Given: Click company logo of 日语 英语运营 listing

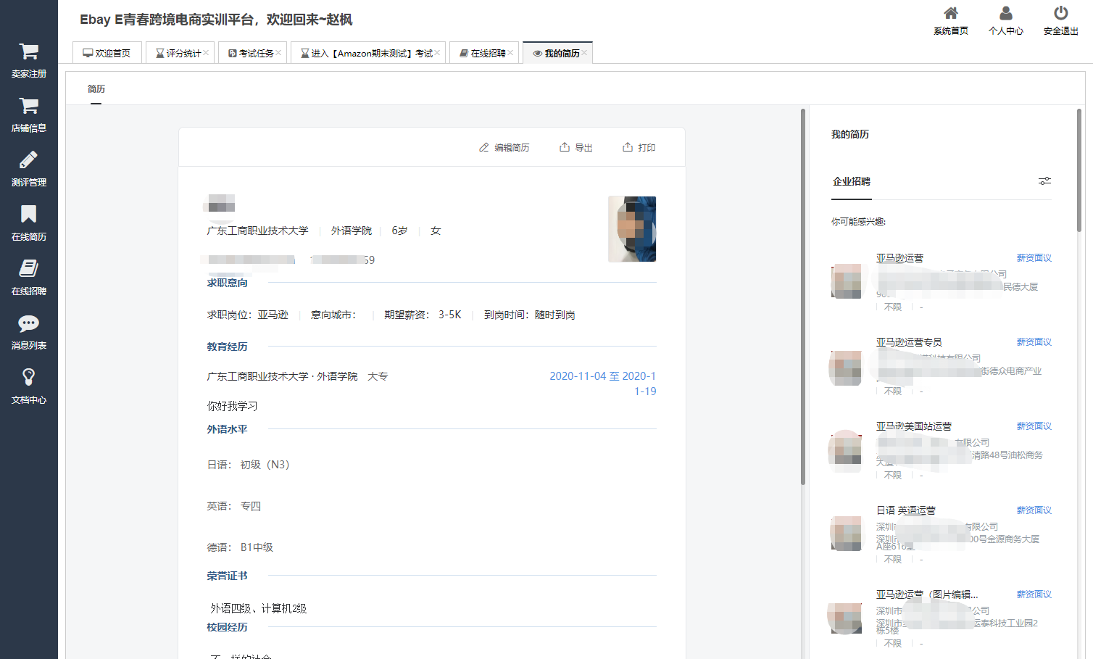Looking at the screenshot, I should [847, 534].
